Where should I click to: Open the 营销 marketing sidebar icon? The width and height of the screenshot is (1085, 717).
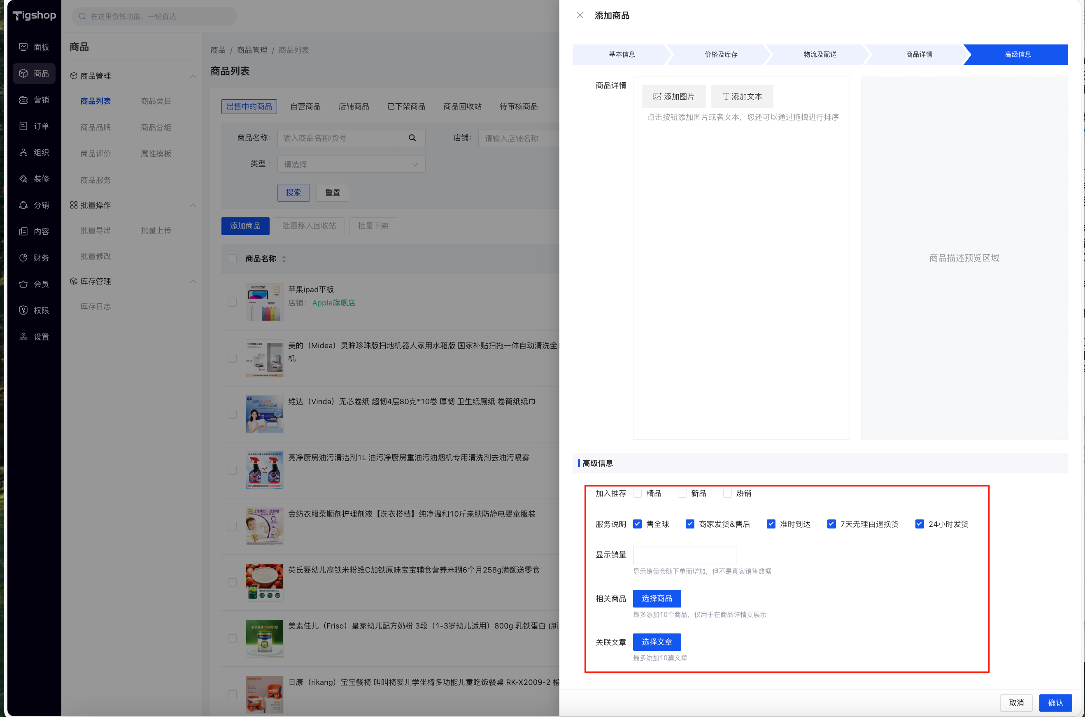coord(23,100)
